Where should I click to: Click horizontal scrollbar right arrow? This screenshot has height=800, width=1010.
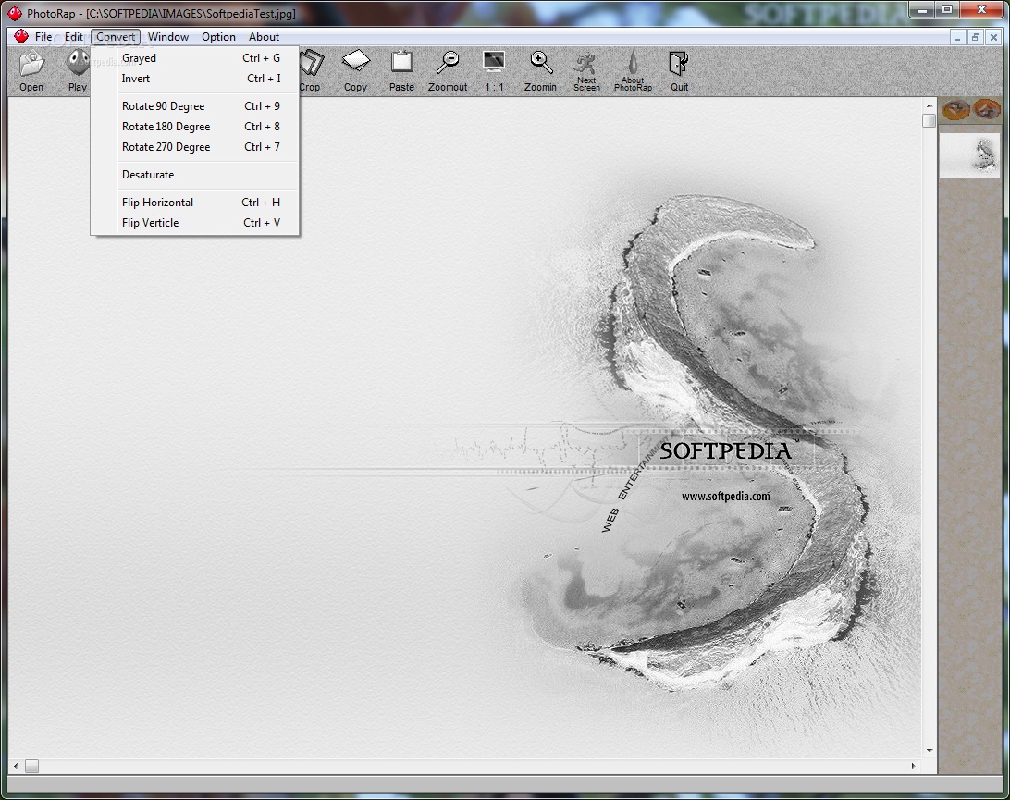914,766
